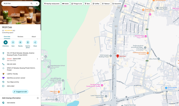
Task: Click the globe website icon
Action: [x=3, y=103]
